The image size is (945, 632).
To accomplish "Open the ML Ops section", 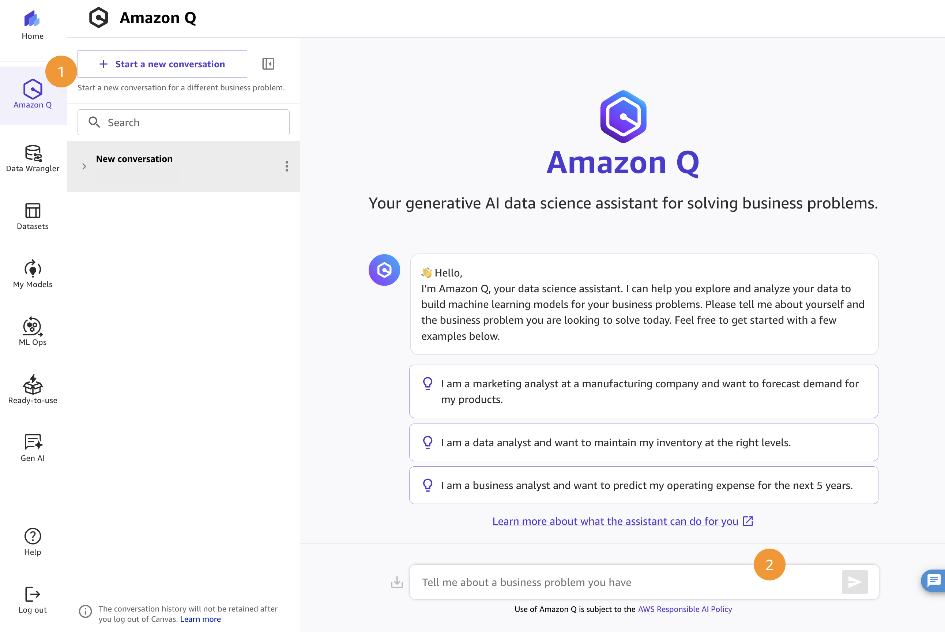I will (x=33, y=327).
